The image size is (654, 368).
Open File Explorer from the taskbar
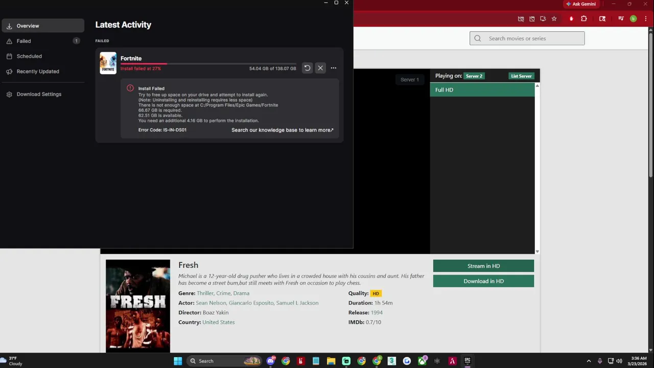pos(331,361)
